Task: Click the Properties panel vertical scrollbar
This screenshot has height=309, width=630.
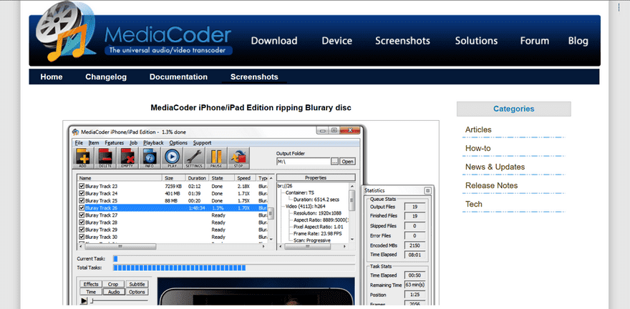Action: [x=352, y=212]
